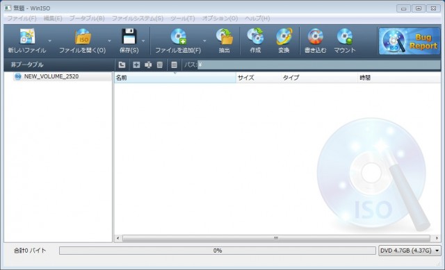Click the right scroll arrow of the file list
The image size is (445, 270).
437,238
